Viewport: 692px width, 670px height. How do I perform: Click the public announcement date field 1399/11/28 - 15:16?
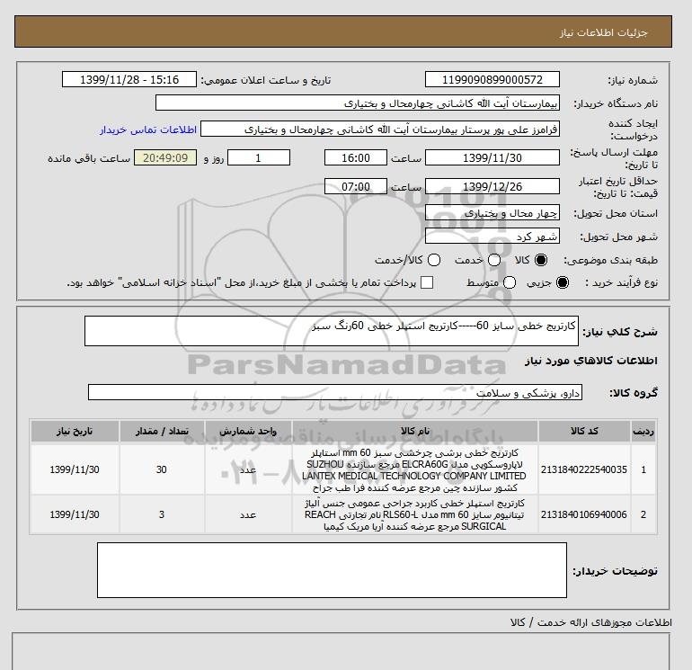(x=129, y=79)
